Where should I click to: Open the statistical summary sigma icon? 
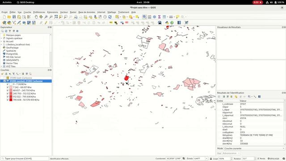point(159,17)
